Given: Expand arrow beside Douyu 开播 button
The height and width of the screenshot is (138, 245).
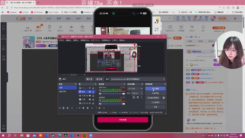Looking at the screenshot, I should (228, 20).
